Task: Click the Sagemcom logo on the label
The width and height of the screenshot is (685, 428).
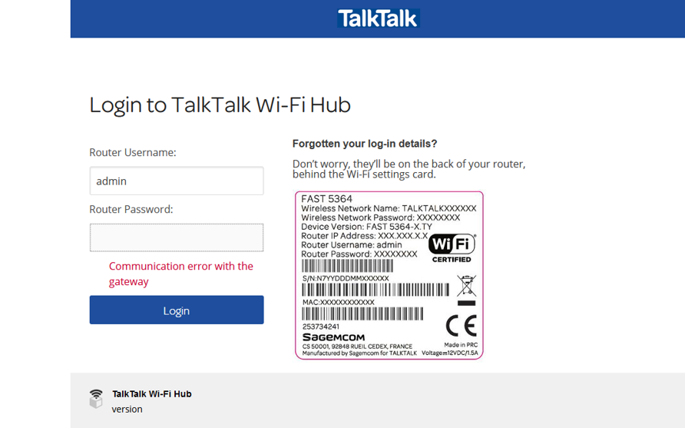Action: pyautogui.click(x=333, y=337)
